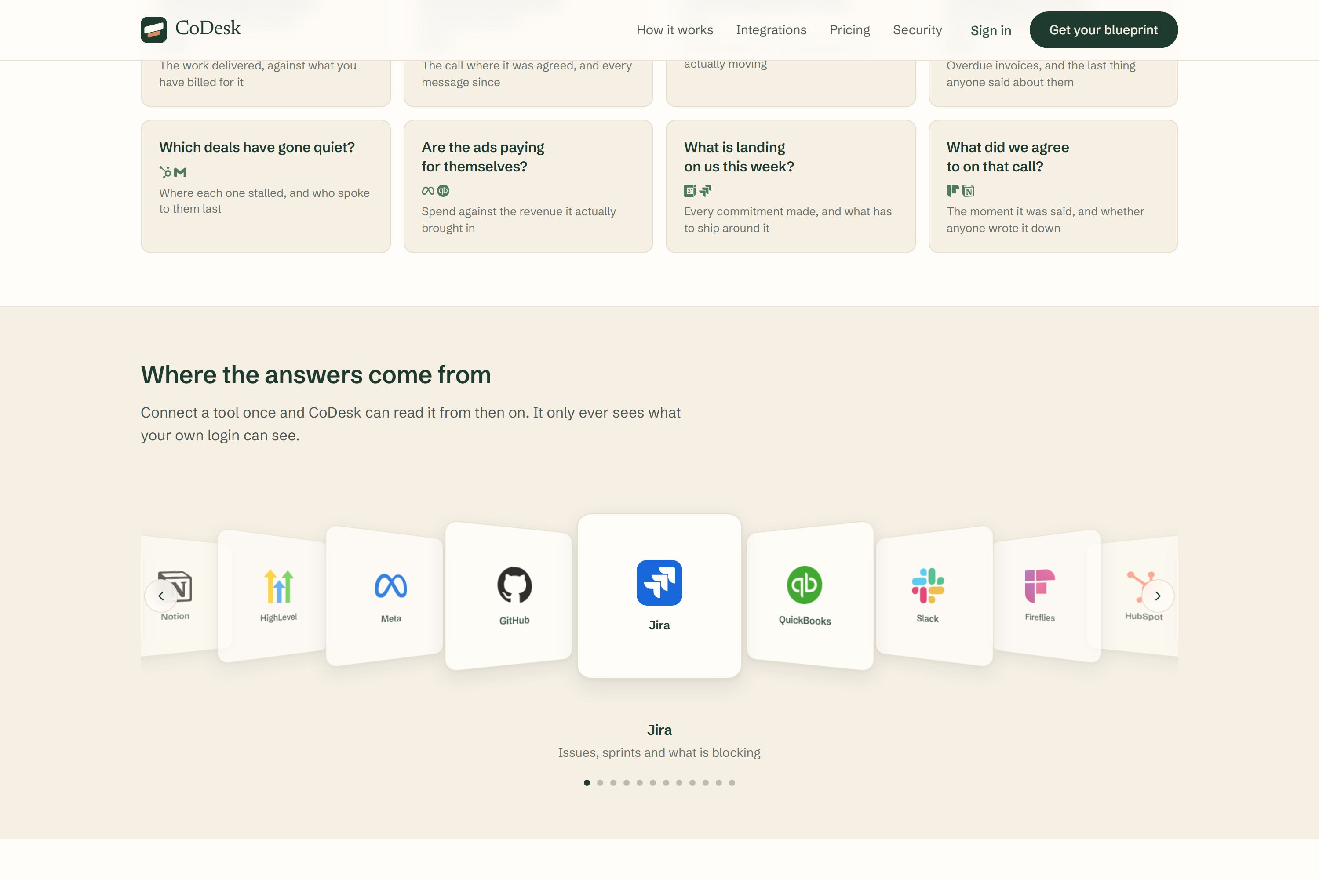Click 'Overdue invoices' card text
The height and width of the screenshot is (879, 1319).
(1041, 73)
